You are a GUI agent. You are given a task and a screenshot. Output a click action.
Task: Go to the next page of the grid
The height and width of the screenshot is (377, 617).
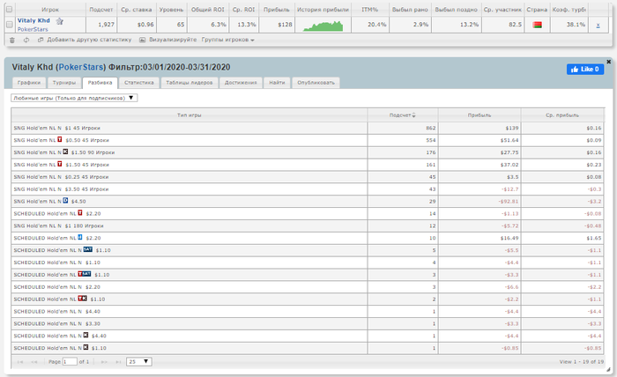click(x=104, y=362)
